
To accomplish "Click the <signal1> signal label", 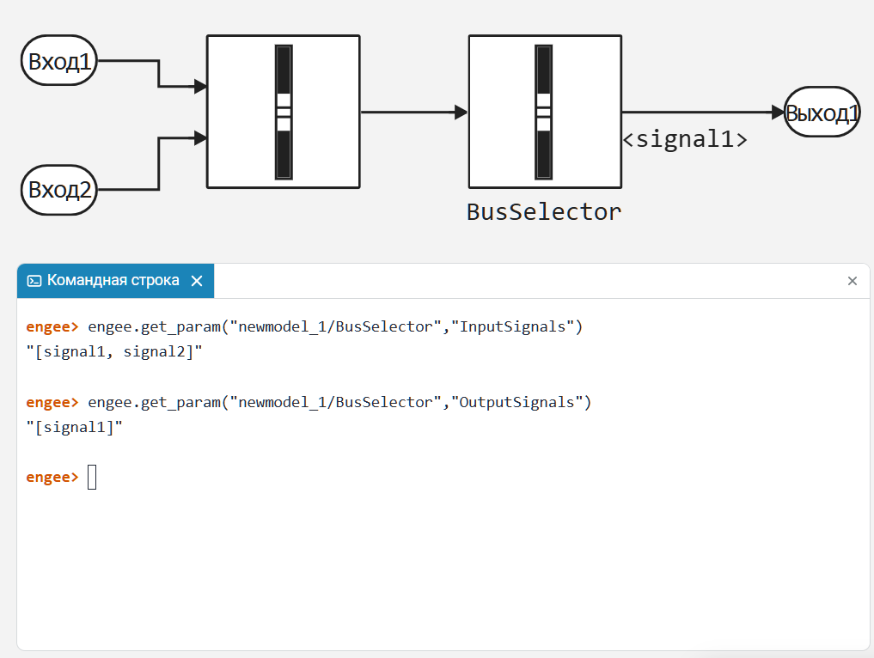I will pyautogui.click(x=684, y=139).
